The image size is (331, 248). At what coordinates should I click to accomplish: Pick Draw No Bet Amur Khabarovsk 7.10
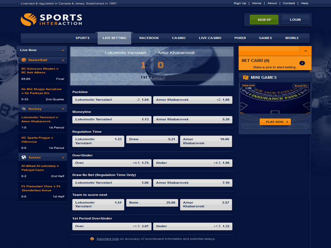(193, 183)
